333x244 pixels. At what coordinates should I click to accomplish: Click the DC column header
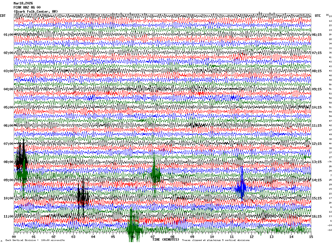[327, 15]
